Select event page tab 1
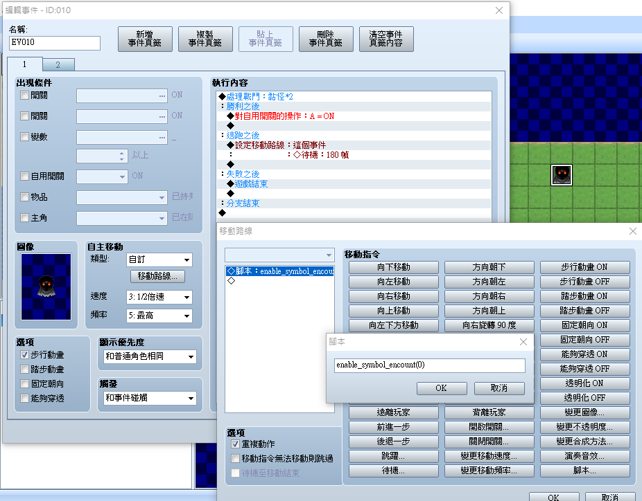 point(24,64)
